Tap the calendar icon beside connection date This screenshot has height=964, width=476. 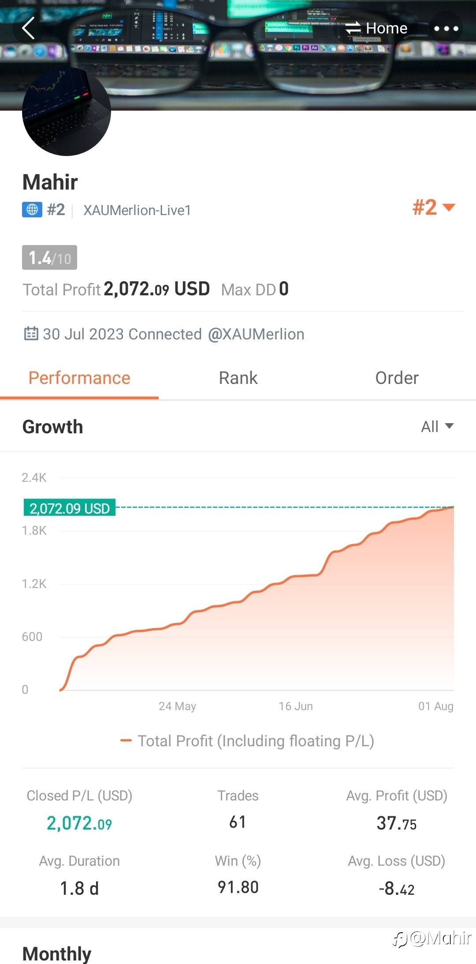31,334
